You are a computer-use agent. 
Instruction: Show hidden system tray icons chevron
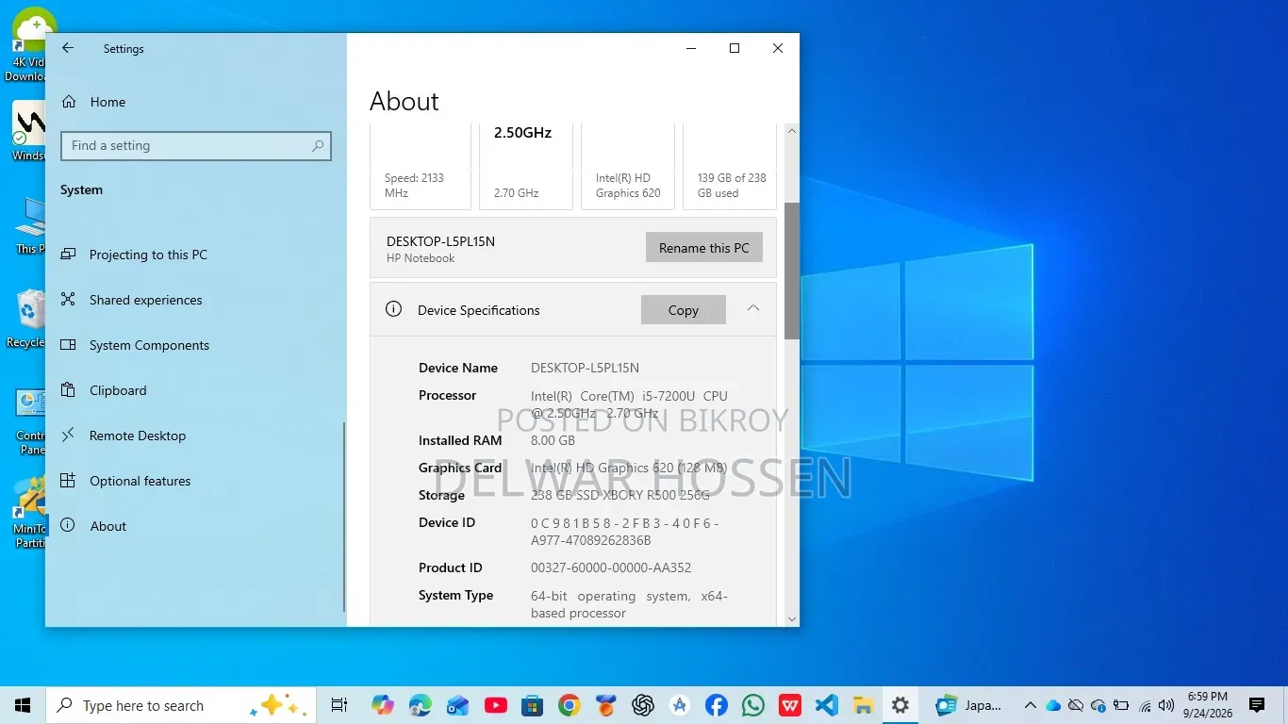coord(1031,705)
